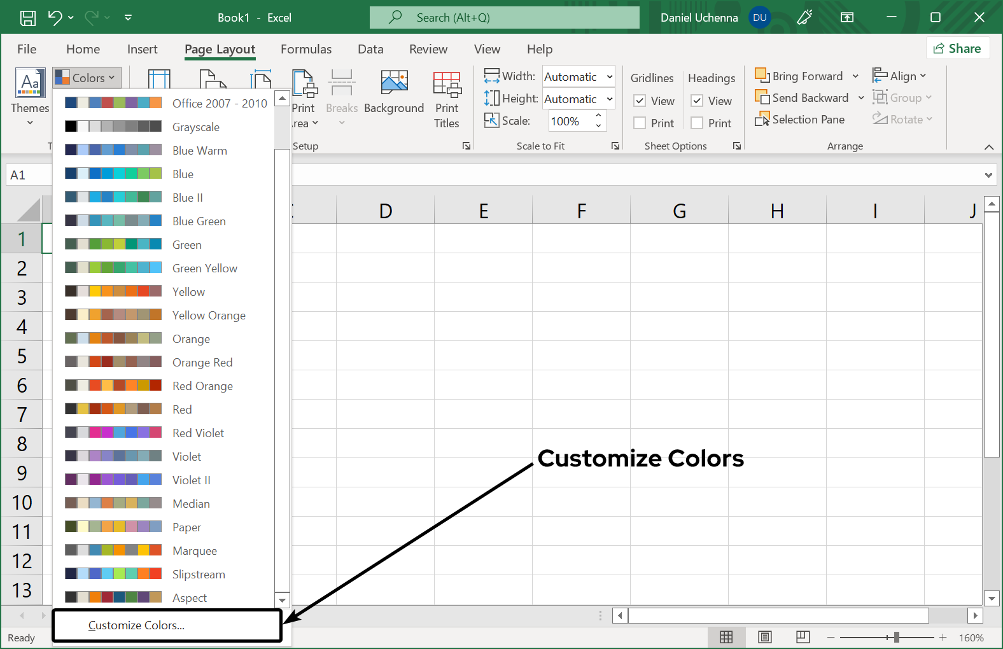Switch to Page Layout view in status bar

765,637
